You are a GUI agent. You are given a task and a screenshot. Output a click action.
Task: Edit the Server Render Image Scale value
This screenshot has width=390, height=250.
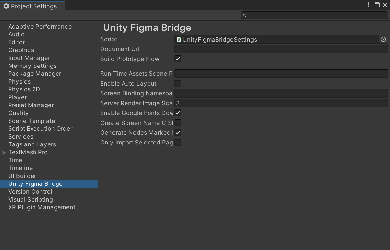click(x=281, y=103)
